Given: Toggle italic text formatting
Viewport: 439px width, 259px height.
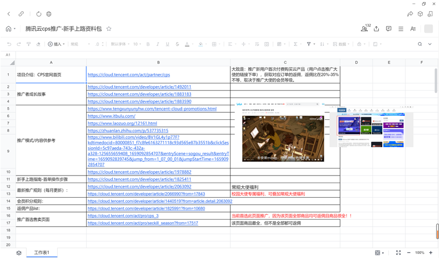Looking at the screenshot, I should point(158,44).
